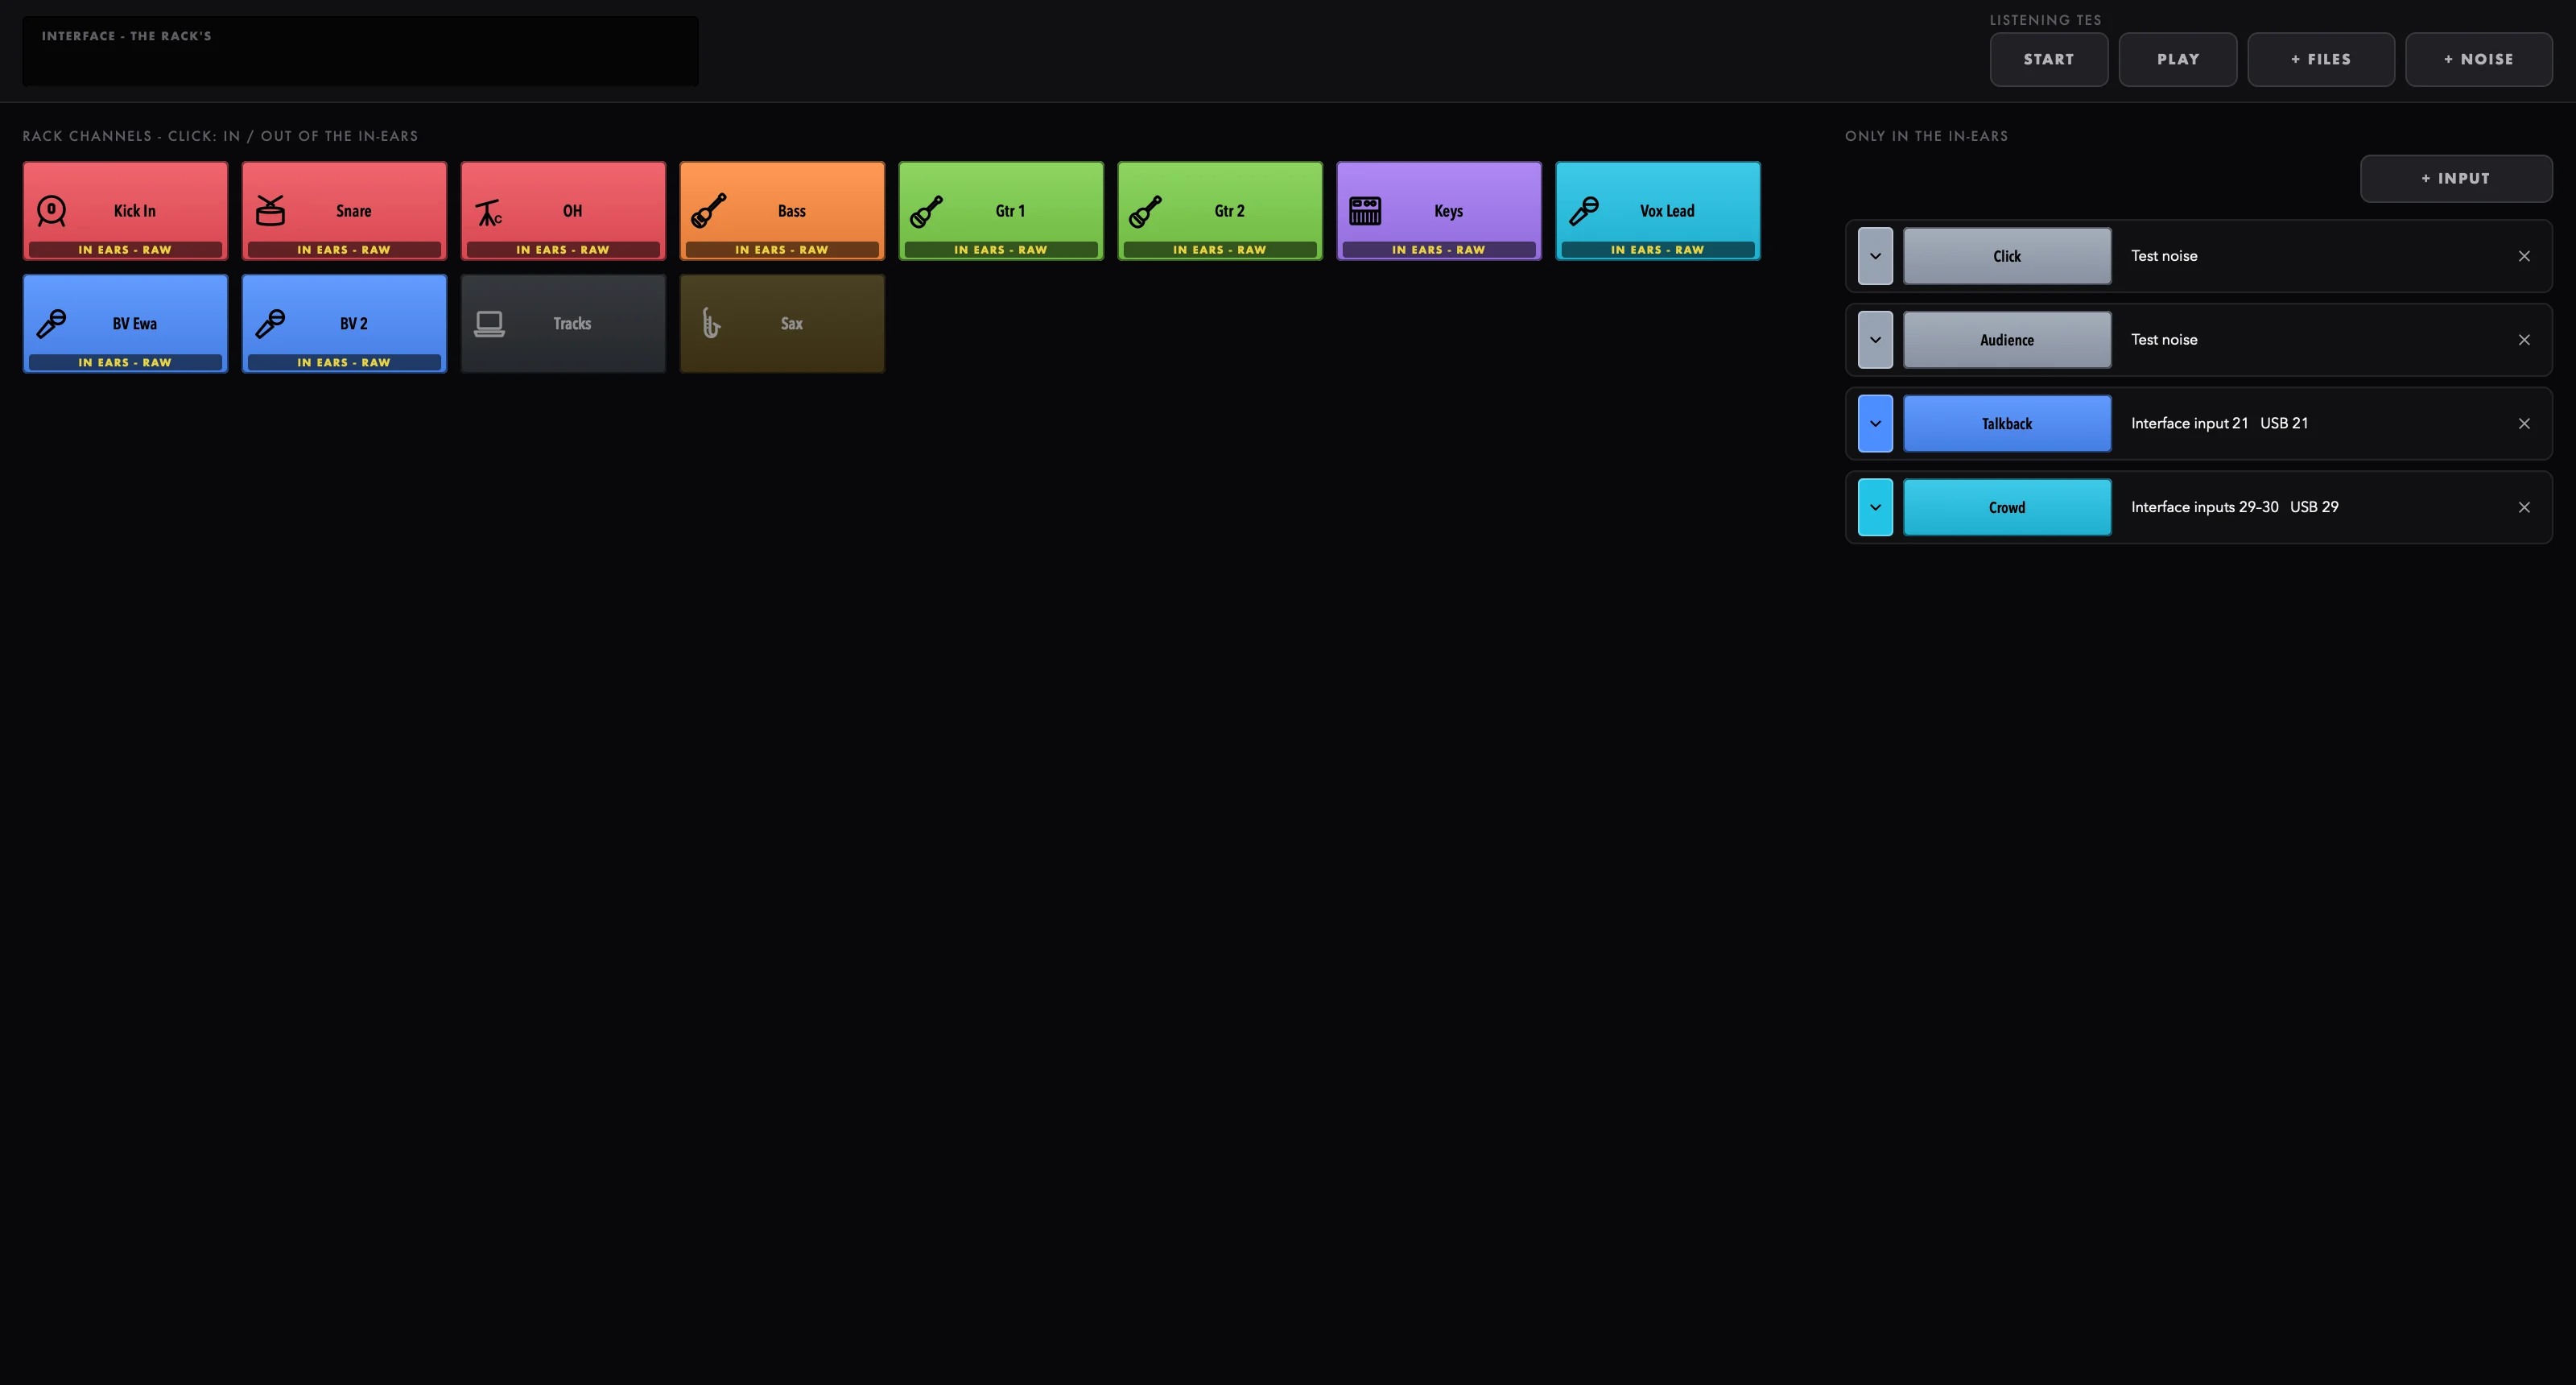Click the grey Audience name chip

[x=2007, y=340]
